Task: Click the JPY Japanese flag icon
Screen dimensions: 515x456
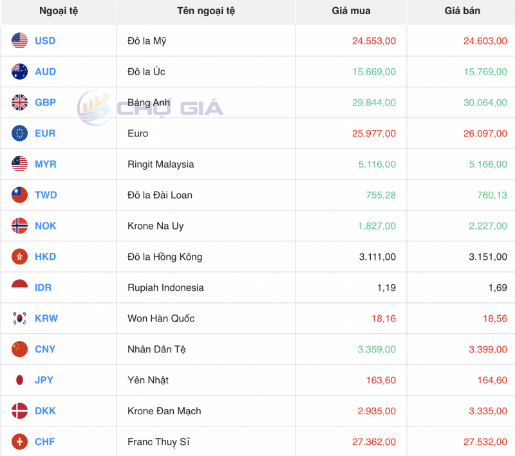Action: click(18, 380)
